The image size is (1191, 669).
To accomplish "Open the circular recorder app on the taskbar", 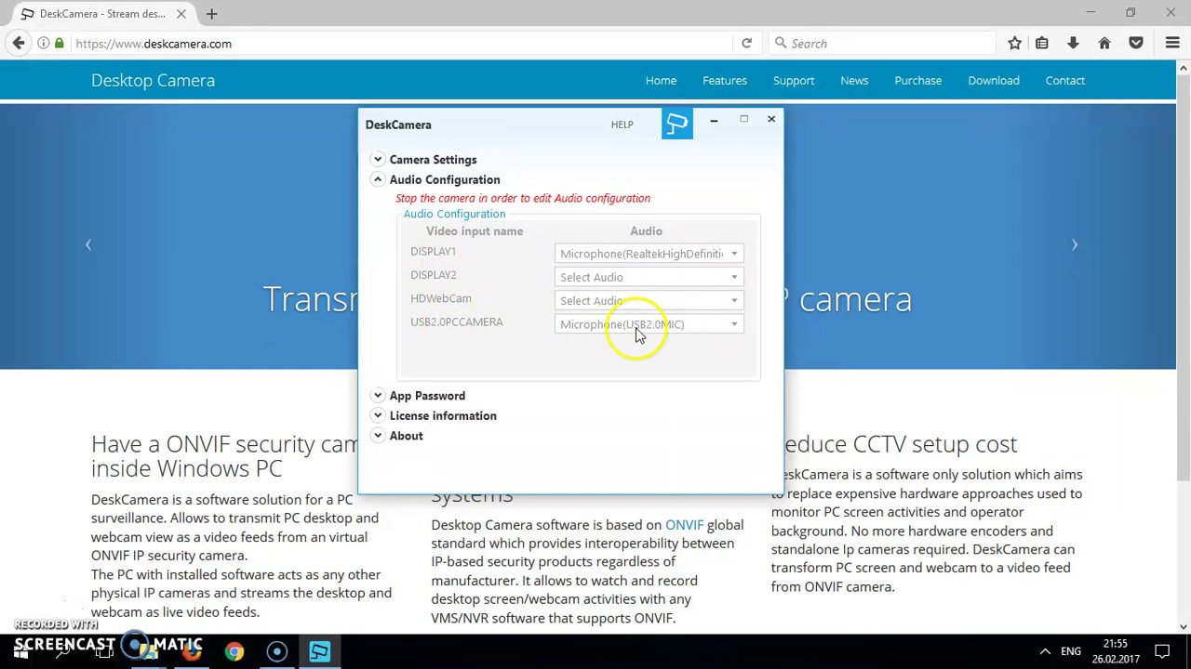I will (276, 652).
